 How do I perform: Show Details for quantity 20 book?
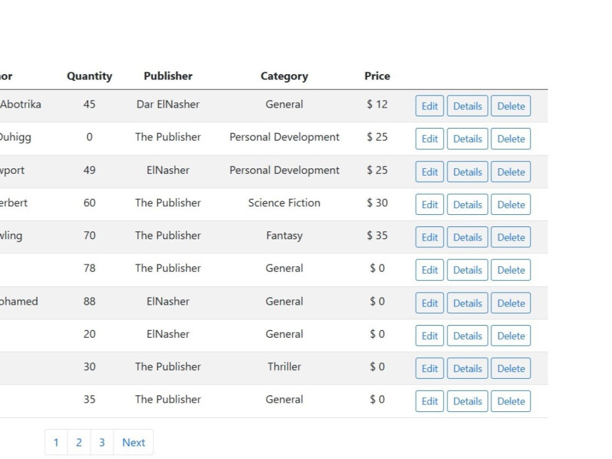(467, 335)
